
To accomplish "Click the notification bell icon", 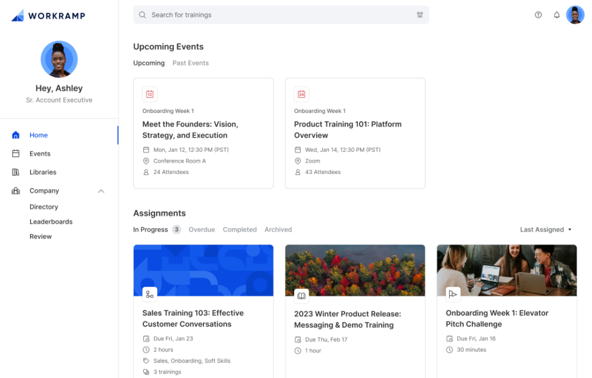I will tap(557, 14).
